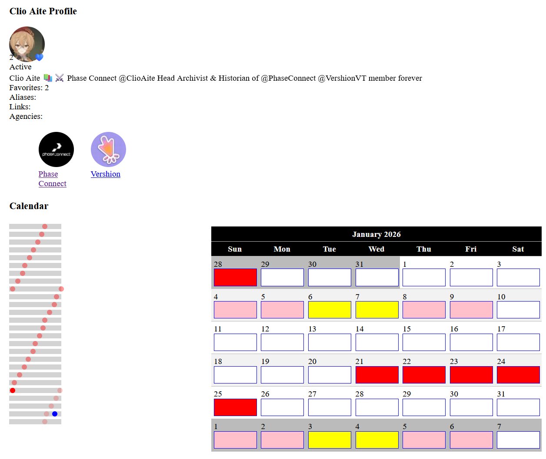The width and height of the screenshot is (546, 459).
Task: Click the blue heart favorite icon
Action: tap(39, 57)
